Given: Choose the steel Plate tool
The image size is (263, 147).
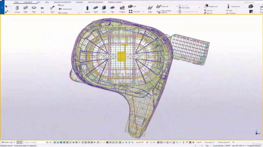Looking at the screenshot, I should pos(34,9).
